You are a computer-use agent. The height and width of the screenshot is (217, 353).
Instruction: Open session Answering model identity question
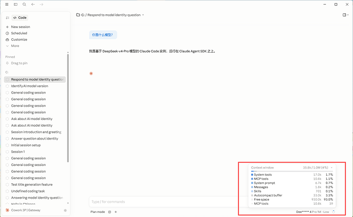point(37,198)
